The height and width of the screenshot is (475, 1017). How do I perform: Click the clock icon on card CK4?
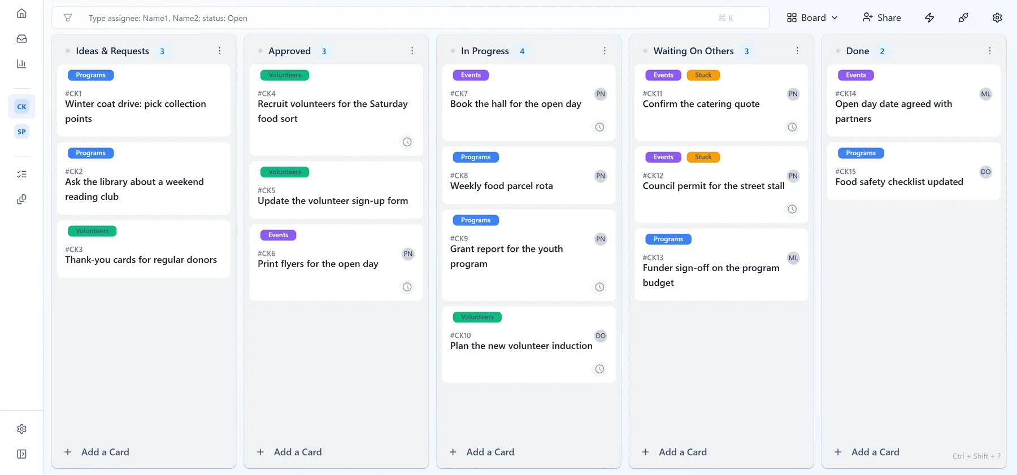pos(407,142)
